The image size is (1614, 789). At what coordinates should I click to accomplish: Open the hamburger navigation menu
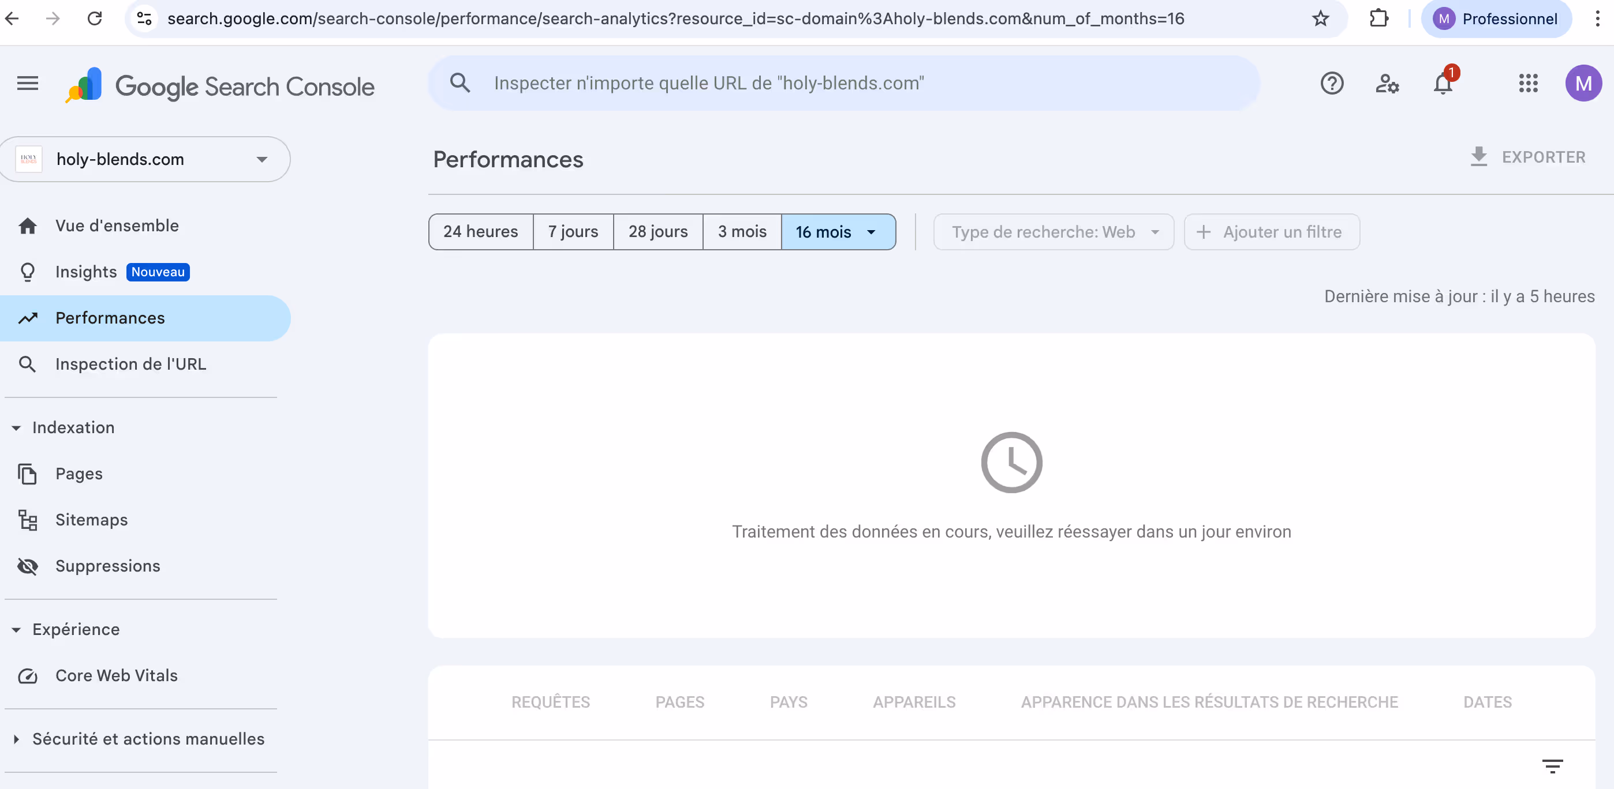point(28,83)
